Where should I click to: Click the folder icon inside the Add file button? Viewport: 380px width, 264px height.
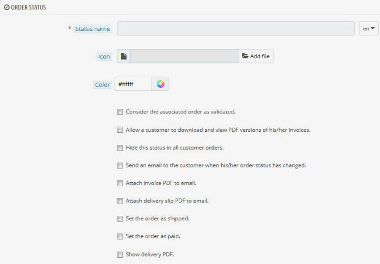(246, 56)
